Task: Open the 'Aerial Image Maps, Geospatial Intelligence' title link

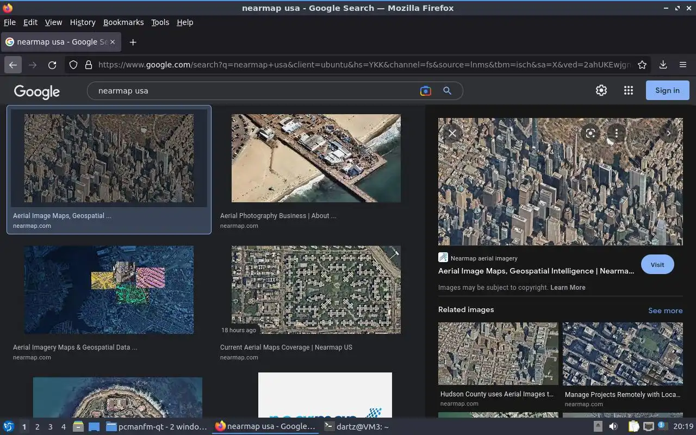Action: pyautogui.click(x=536, y=271)
